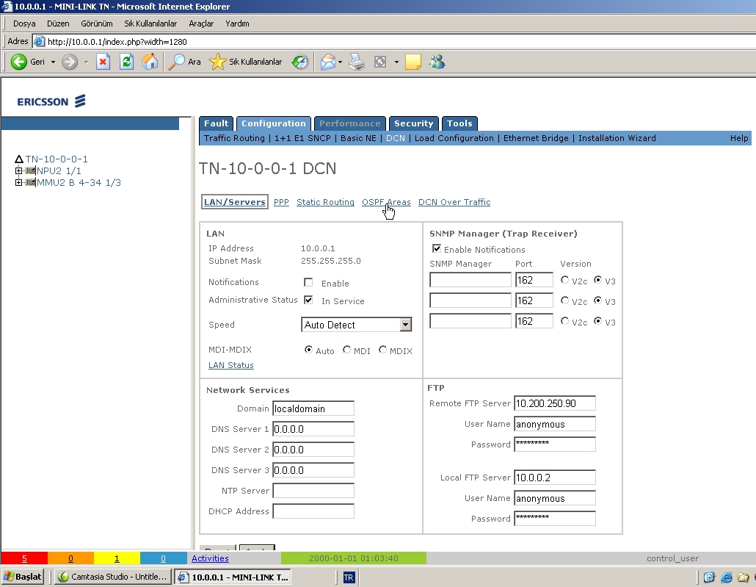Click the MMU2 B 4-34 board icon
This screenshot has height=587, width=756.
pyautogui.click(x=30, y=182)
